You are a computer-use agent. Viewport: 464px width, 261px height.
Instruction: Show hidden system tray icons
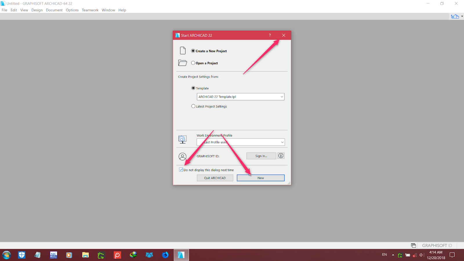393,255
